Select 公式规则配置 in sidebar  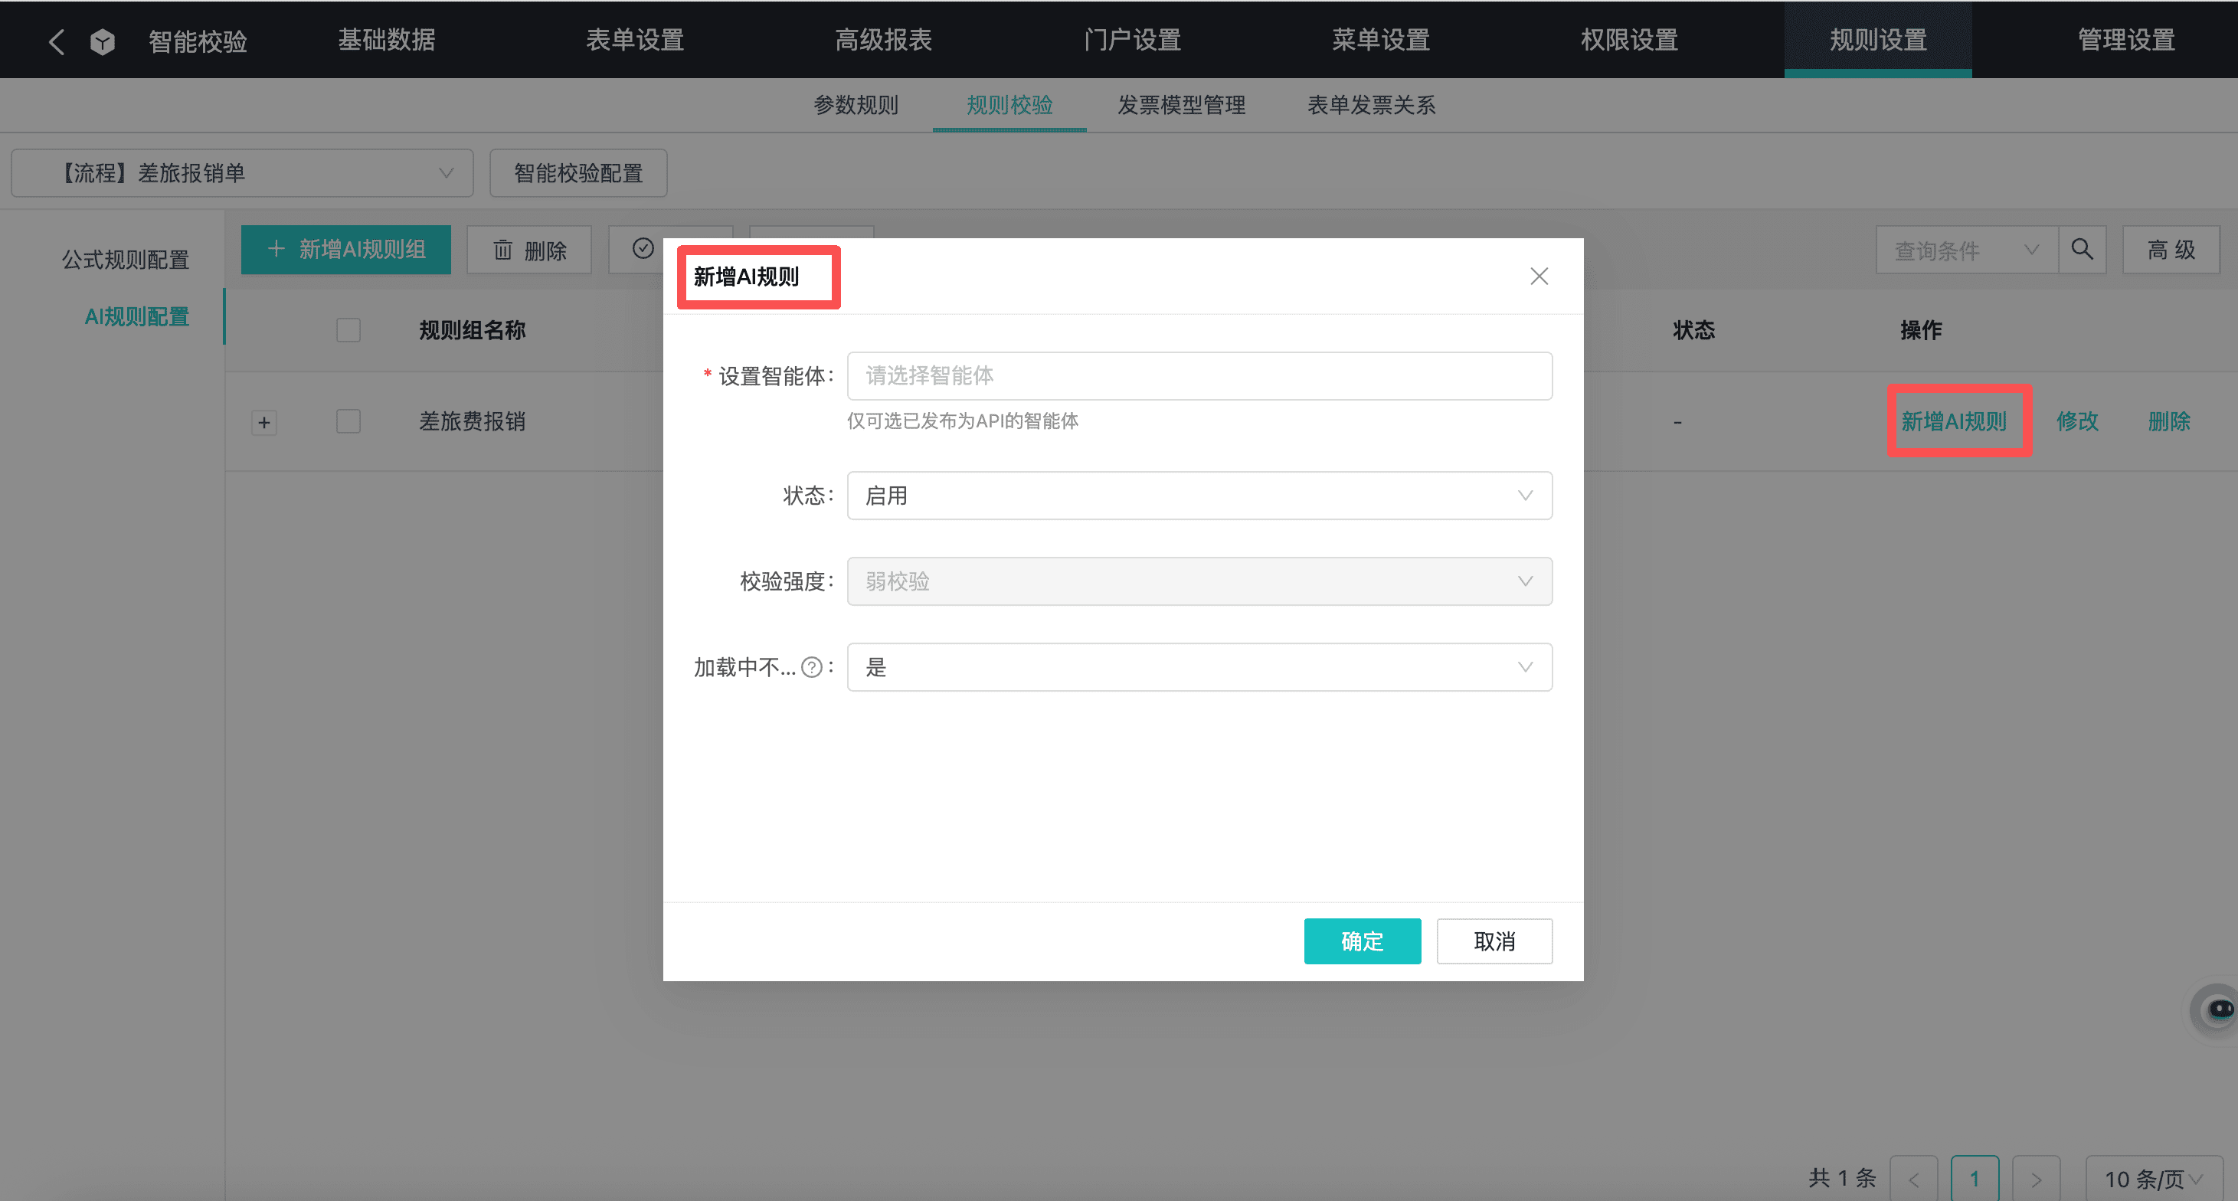click(x=125, y=260)
